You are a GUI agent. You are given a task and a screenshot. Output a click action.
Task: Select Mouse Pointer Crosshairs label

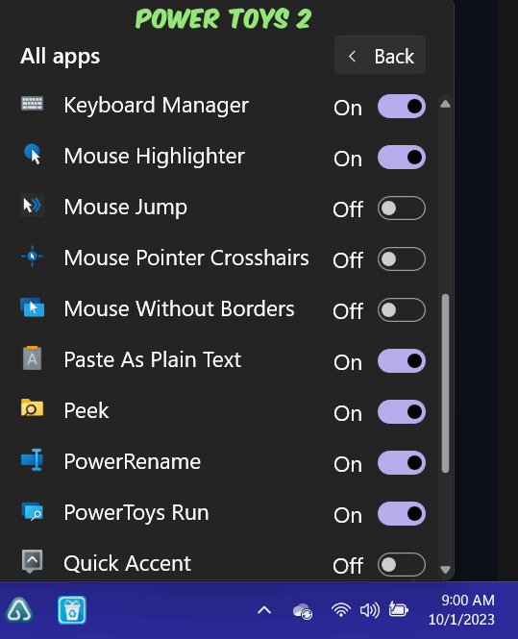(x=186, y=258)
